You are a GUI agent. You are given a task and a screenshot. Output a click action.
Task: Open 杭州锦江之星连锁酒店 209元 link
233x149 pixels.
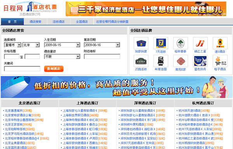(x=201, y=138)
